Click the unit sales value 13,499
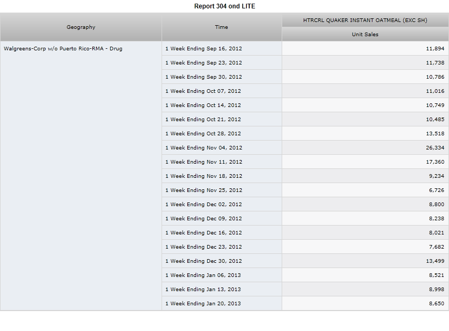Image resolution: width=449 pixels, height=331 pixels. pos(435,261)
